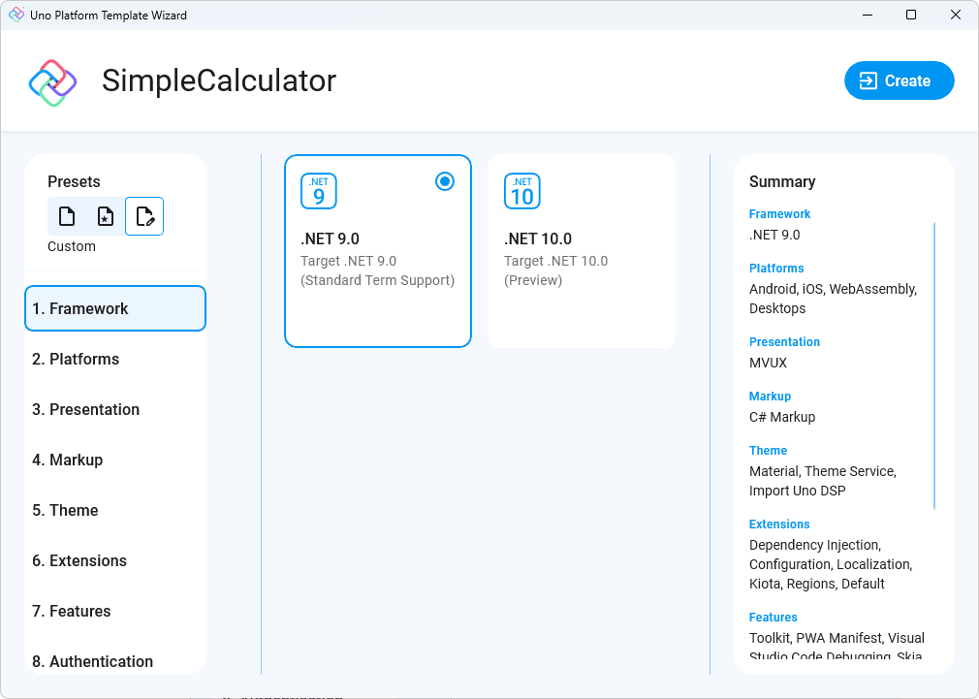
Task: Click the Platforms link in the Summary
Action: pos(778,268)
